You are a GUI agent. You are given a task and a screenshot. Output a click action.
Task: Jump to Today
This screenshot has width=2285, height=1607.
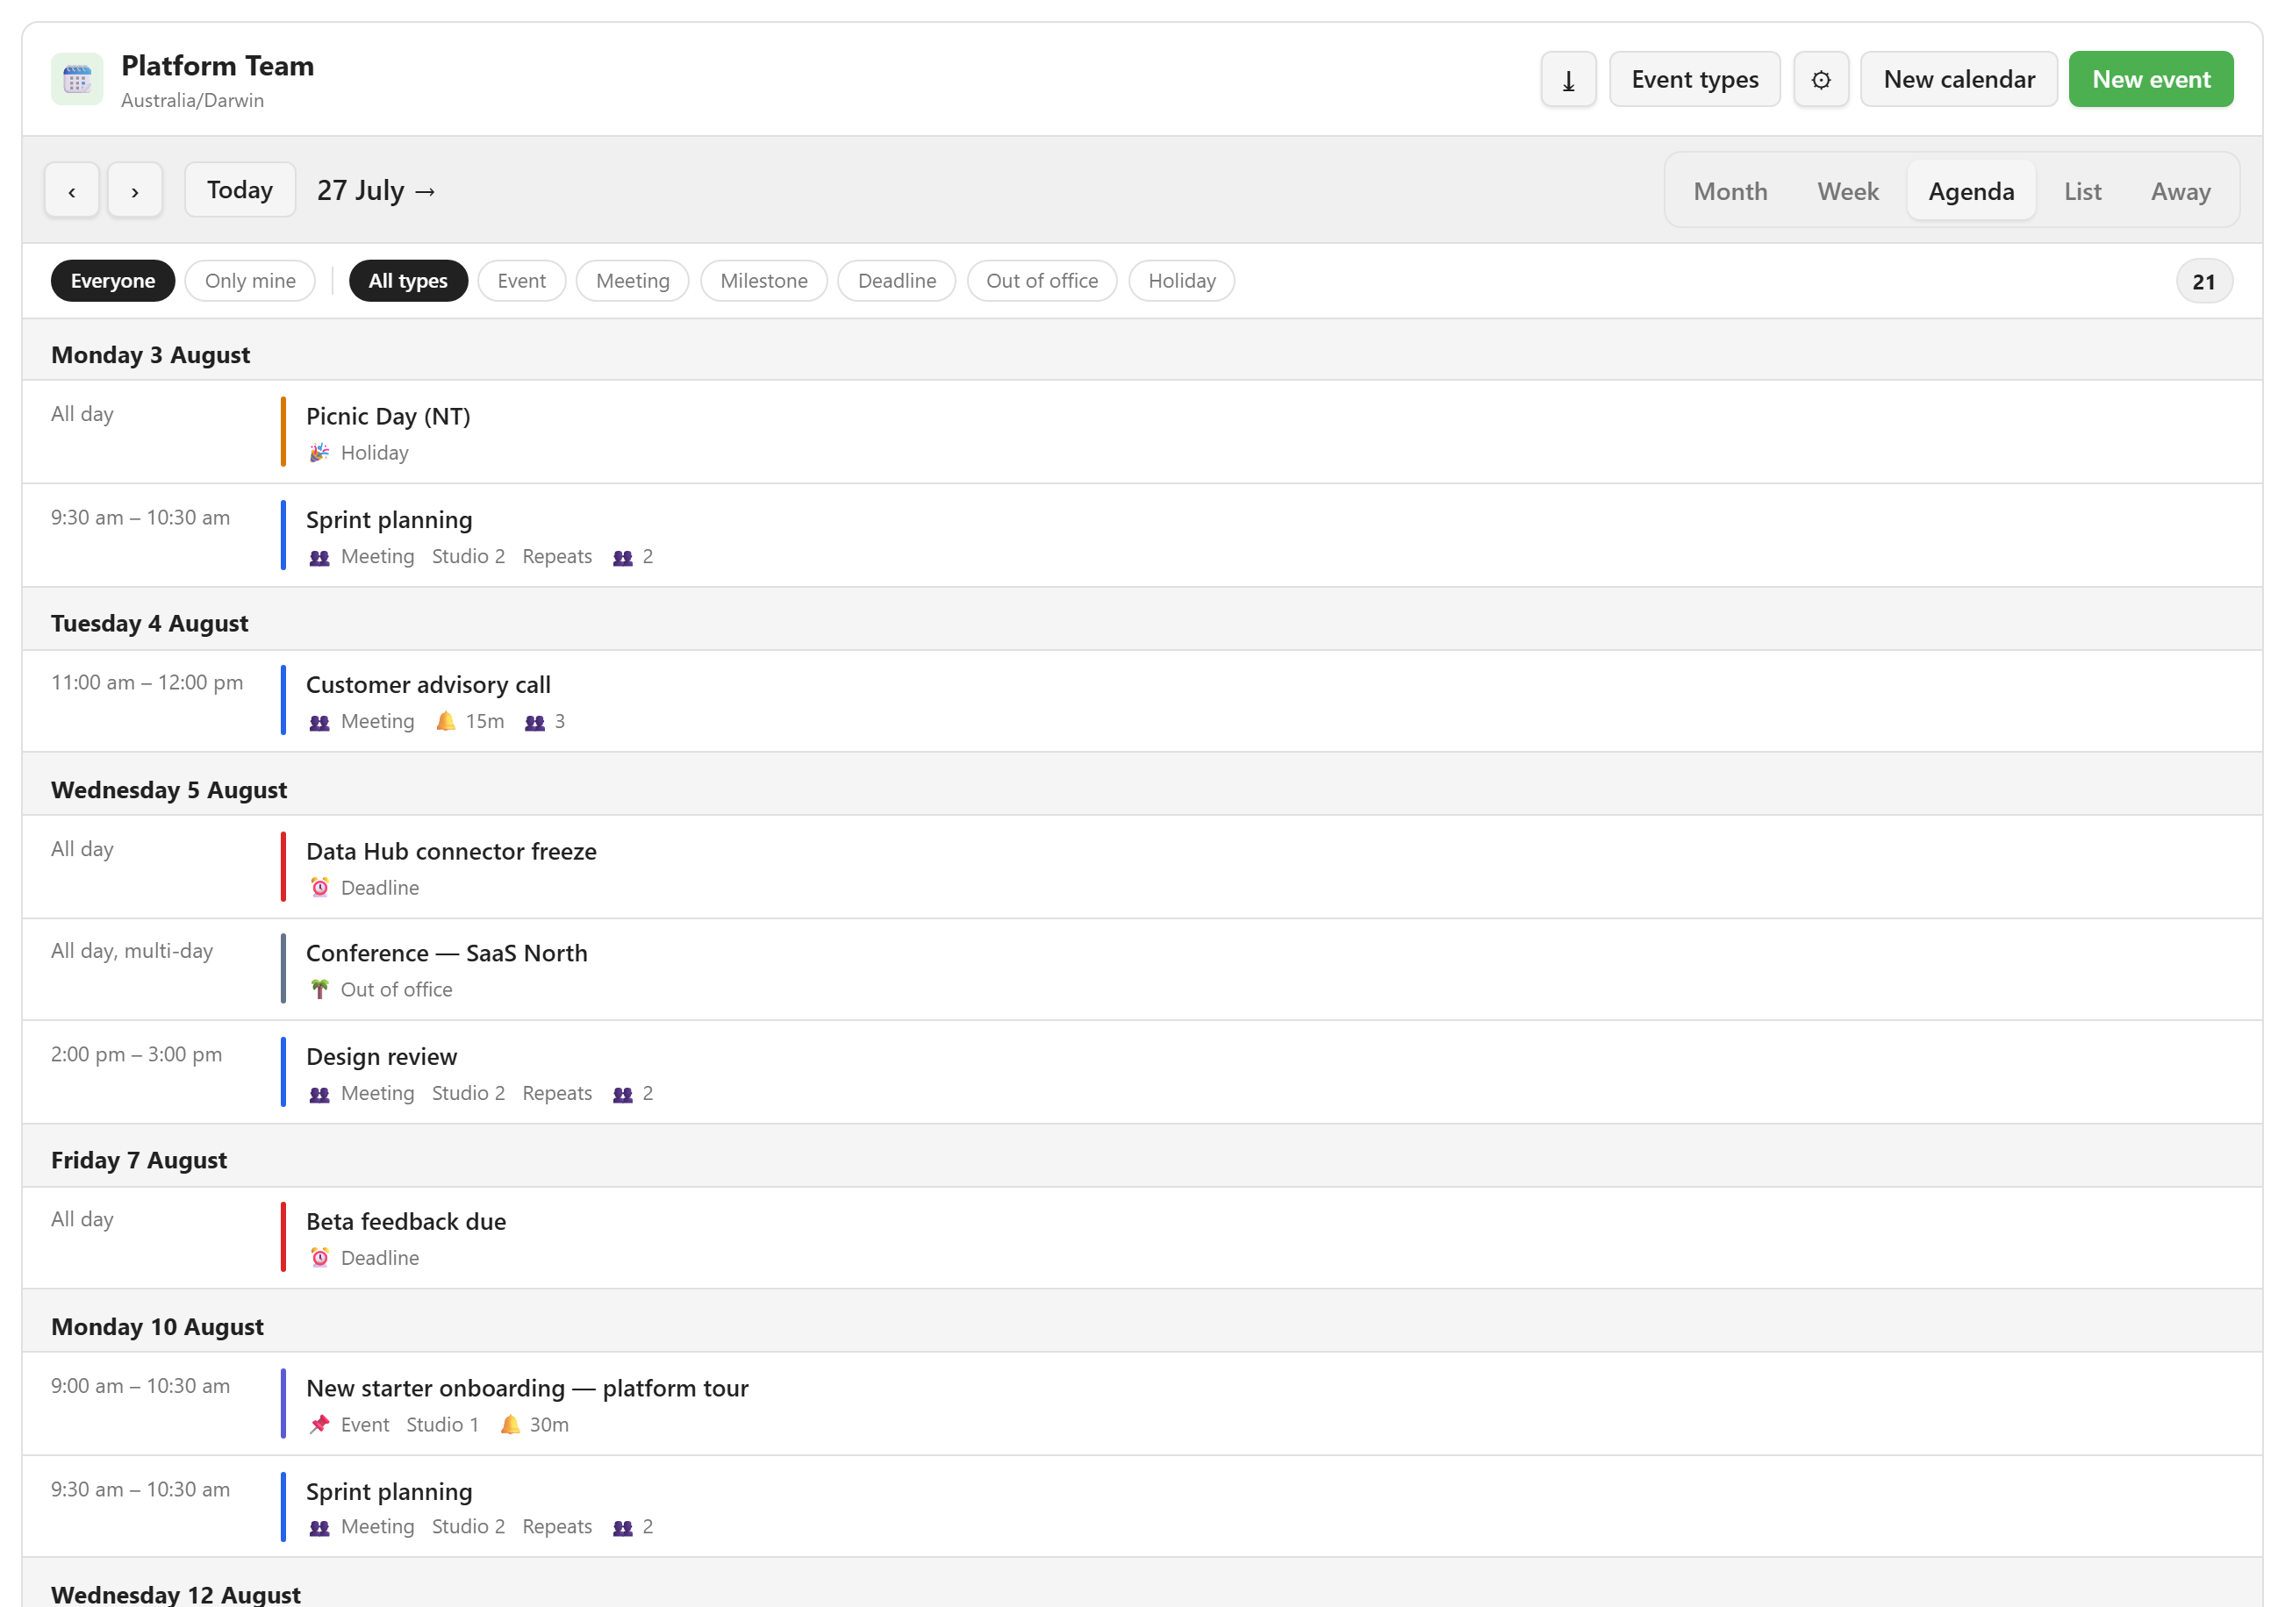[240, 190]
